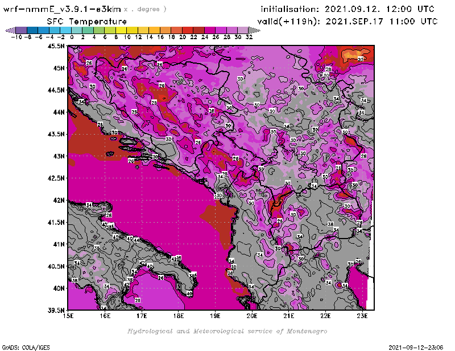Click the Hydrological and Meteorological service caption
Image resolution: width=455 pixels, height=351 pixels.
pos(227,331)
